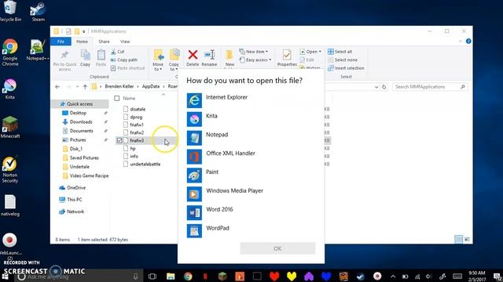The height and width of the screenshot is (282, 503).
Task: Select the hp file
Action: 133,148
